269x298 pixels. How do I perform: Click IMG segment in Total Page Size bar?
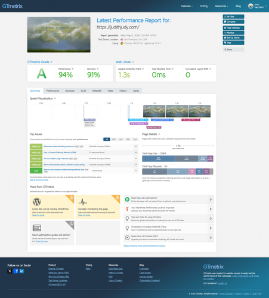tap(159, 159)
